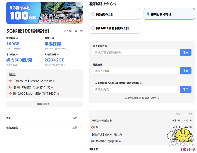The width and height of the screenshot is (197, 153).
Task: Focus the 請輸入電子優惠券碼 input field
Action: [136, 52]
